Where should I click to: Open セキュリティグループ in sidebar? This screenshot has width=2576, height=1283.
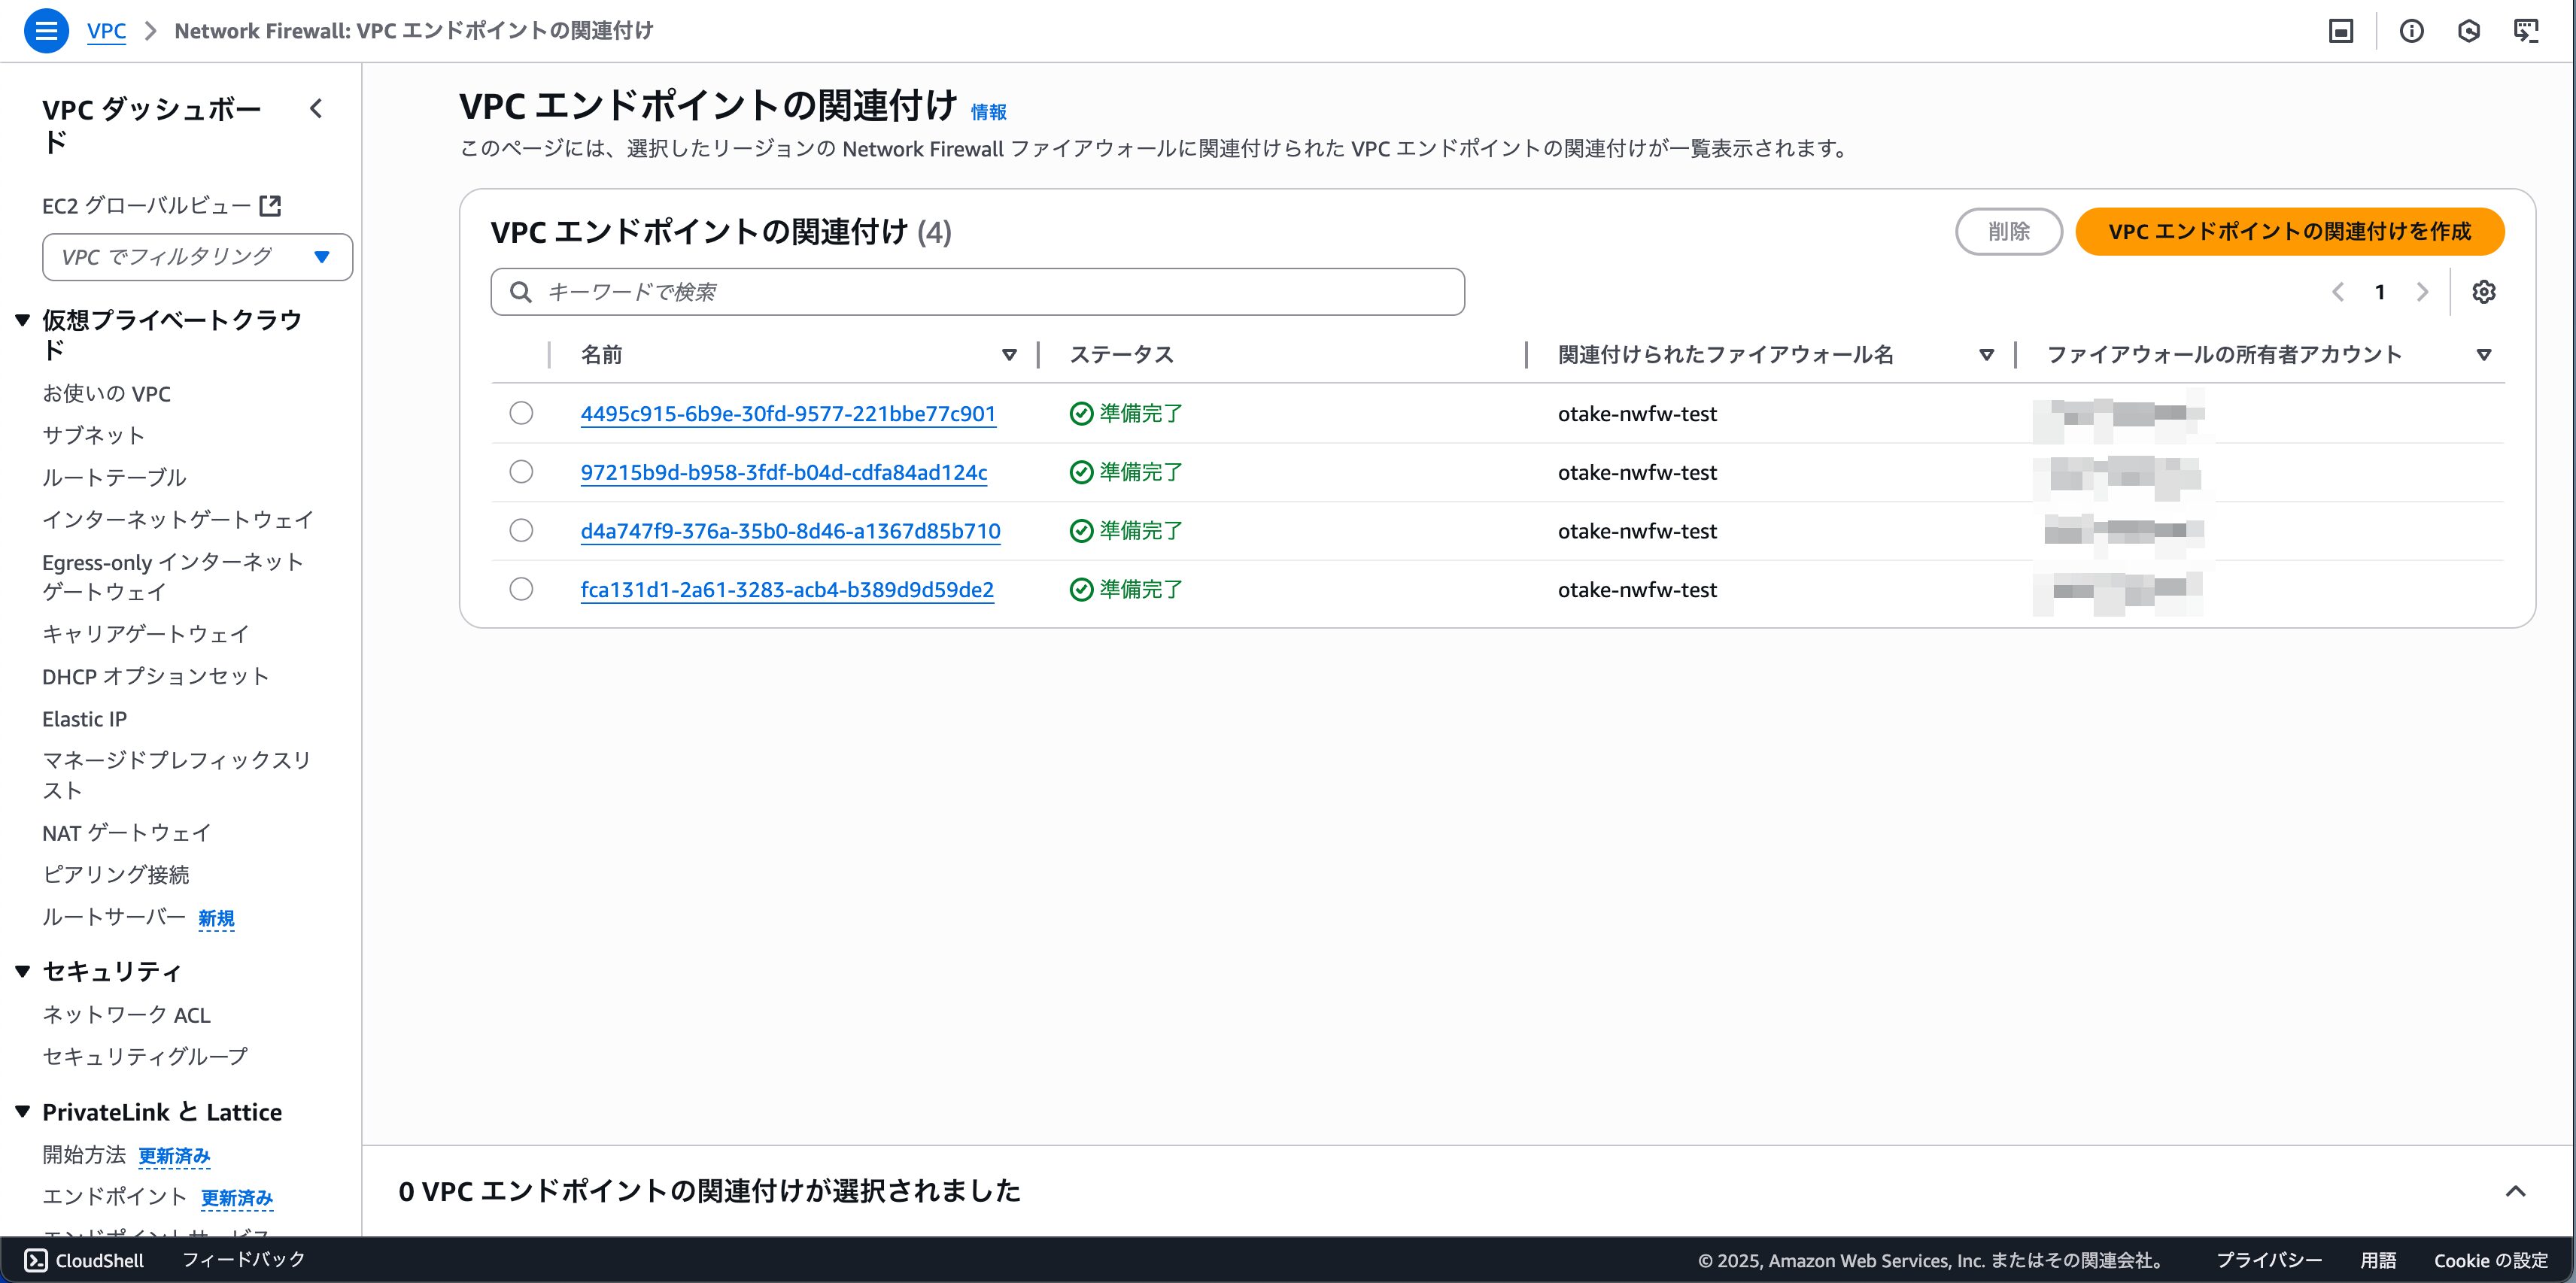(x=145, y=1056)
